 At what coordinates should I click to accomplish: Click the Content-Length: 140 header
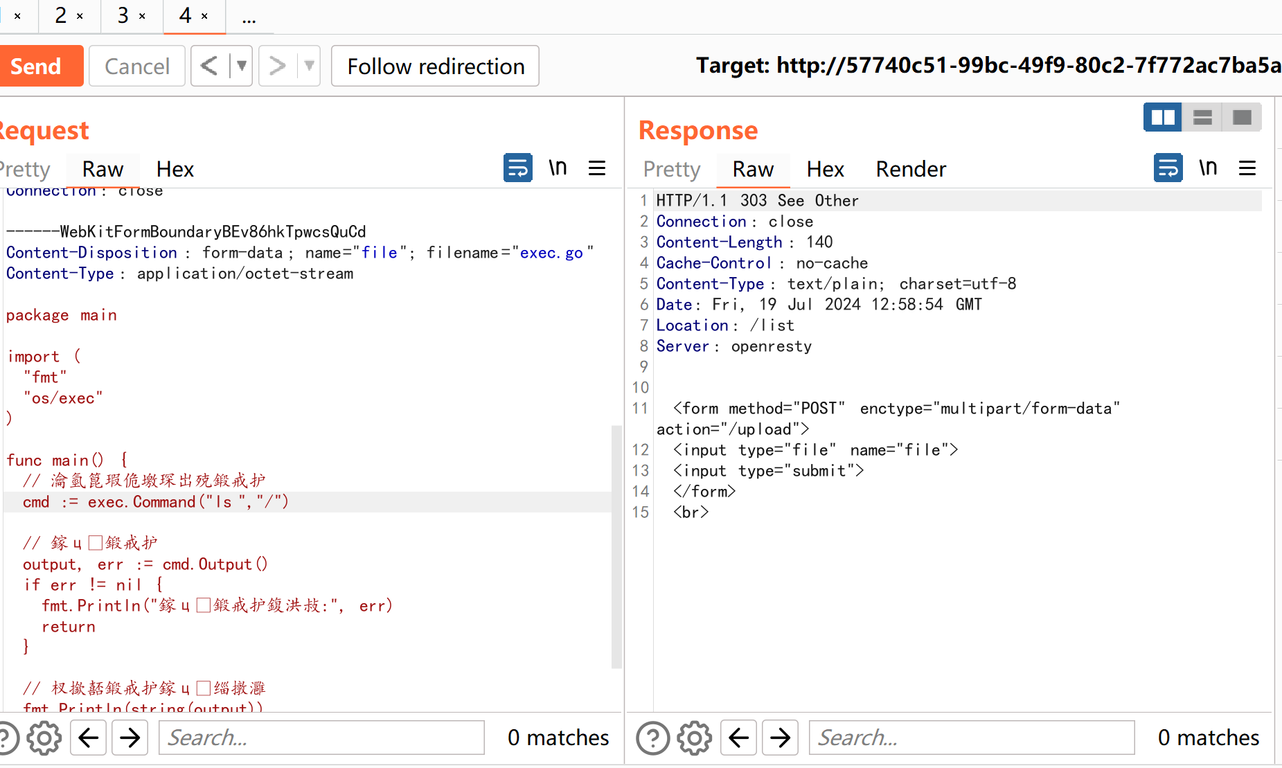(x=744, y=242)
